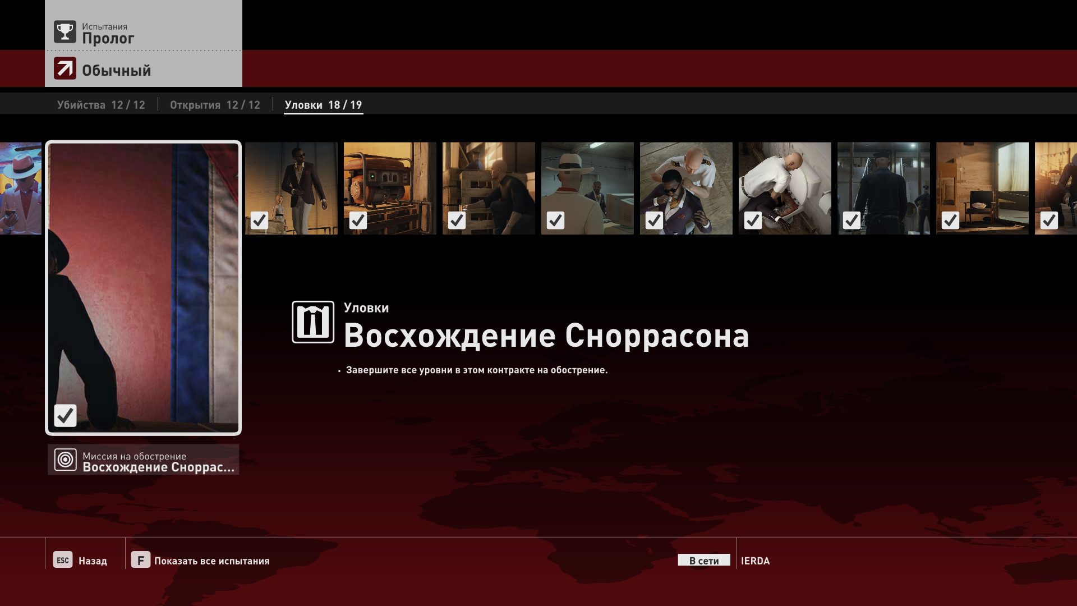
Task: Switch to the Открытия 12/12 tab
Action: [215, 105]
